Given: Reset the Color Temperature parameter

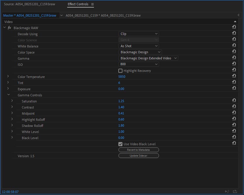Looking at the screenshot, I should click(234, 76).
